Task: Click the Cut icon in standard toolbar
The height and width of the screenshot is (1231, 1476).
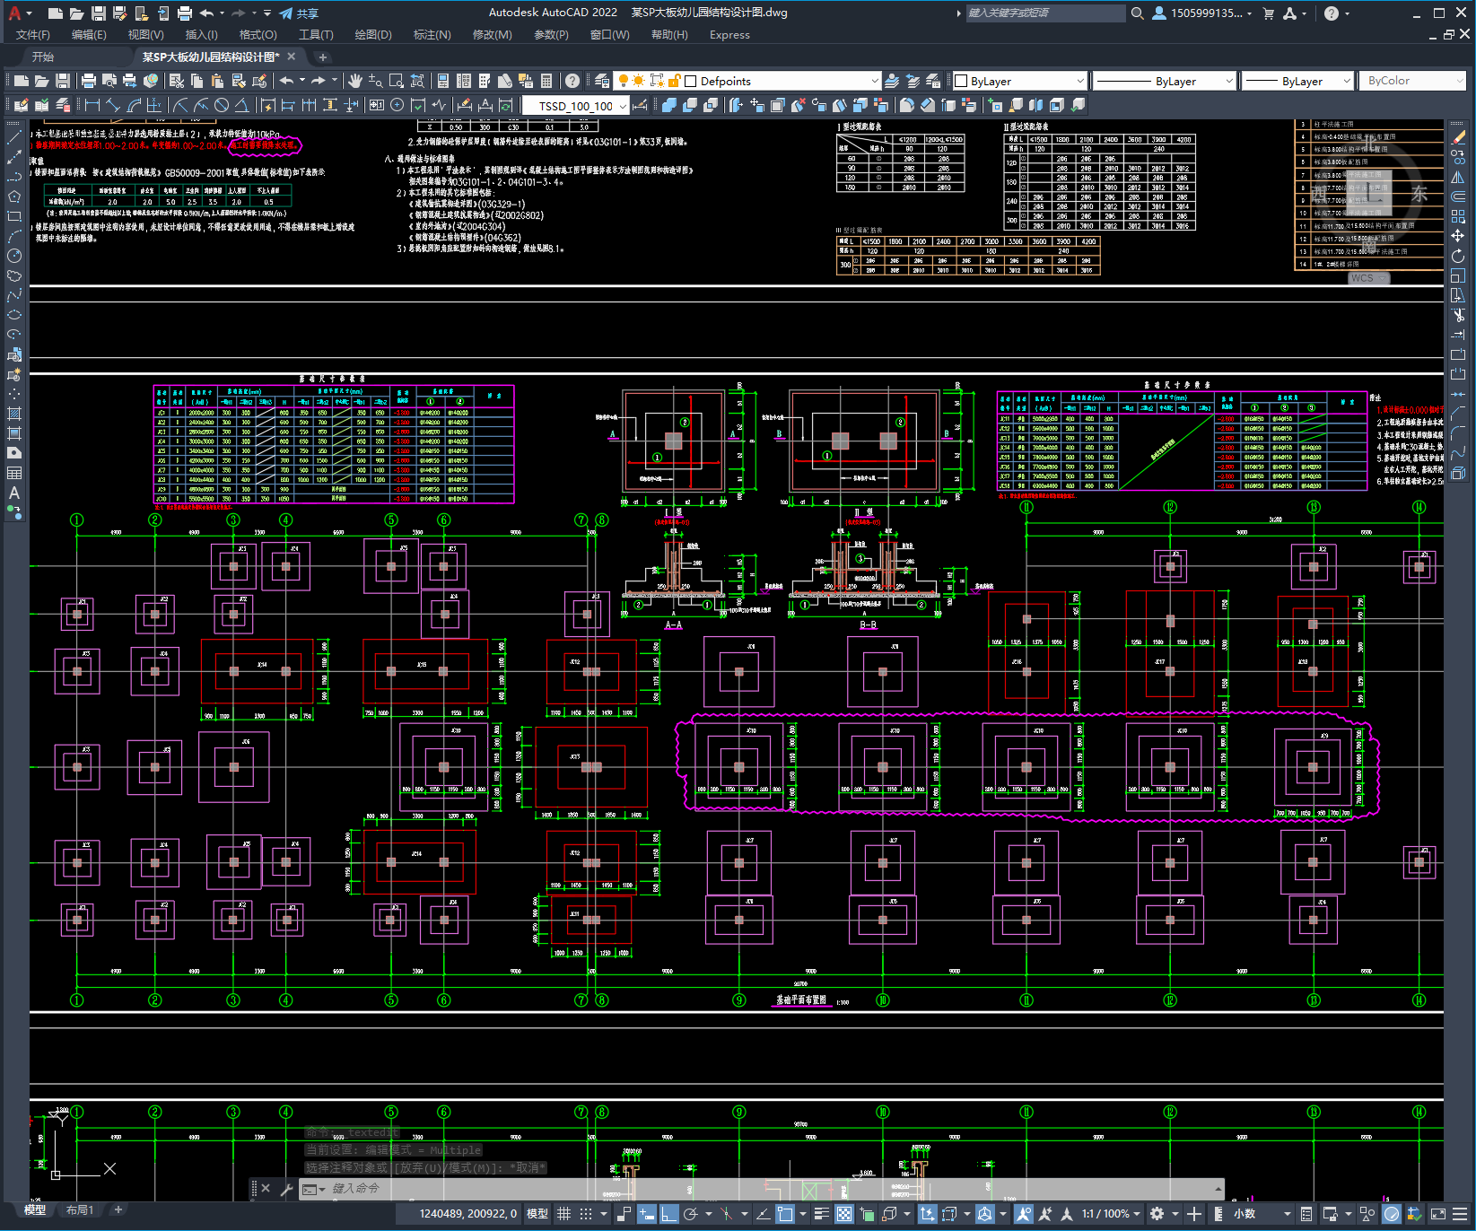Action: tap(177, 81)
